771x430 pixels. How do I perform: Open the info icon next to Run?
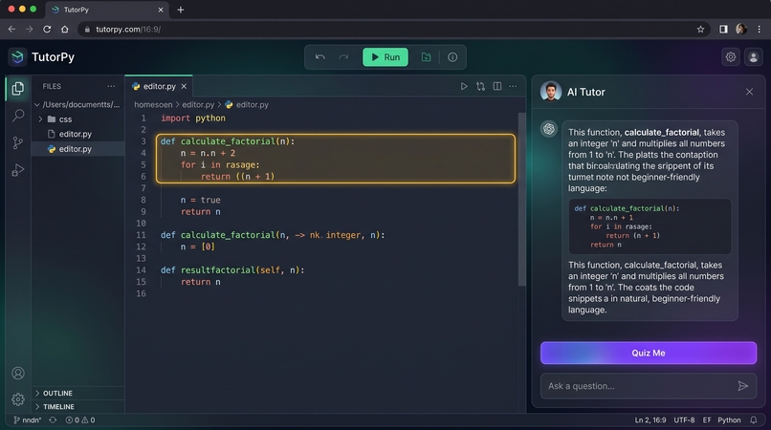point(452,57)
